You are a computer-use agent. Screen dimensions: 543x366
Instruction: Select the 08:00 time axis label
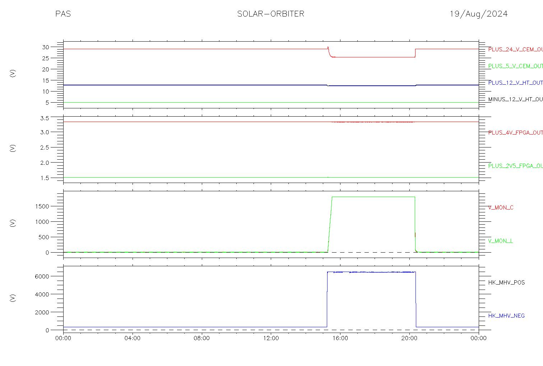point(201,338)
